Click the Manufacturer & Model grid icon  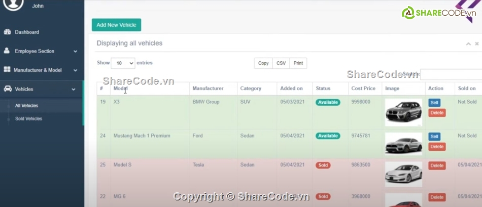7,70
